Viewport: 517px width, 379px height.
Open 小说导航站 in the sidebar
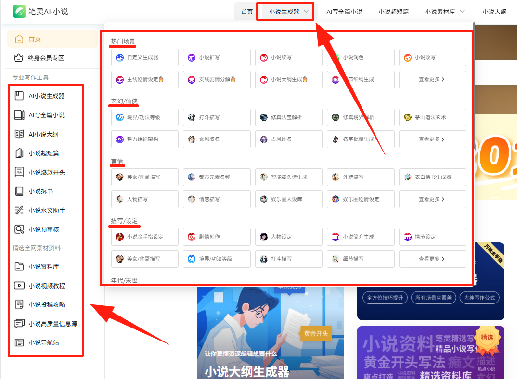tap(37, 343)
